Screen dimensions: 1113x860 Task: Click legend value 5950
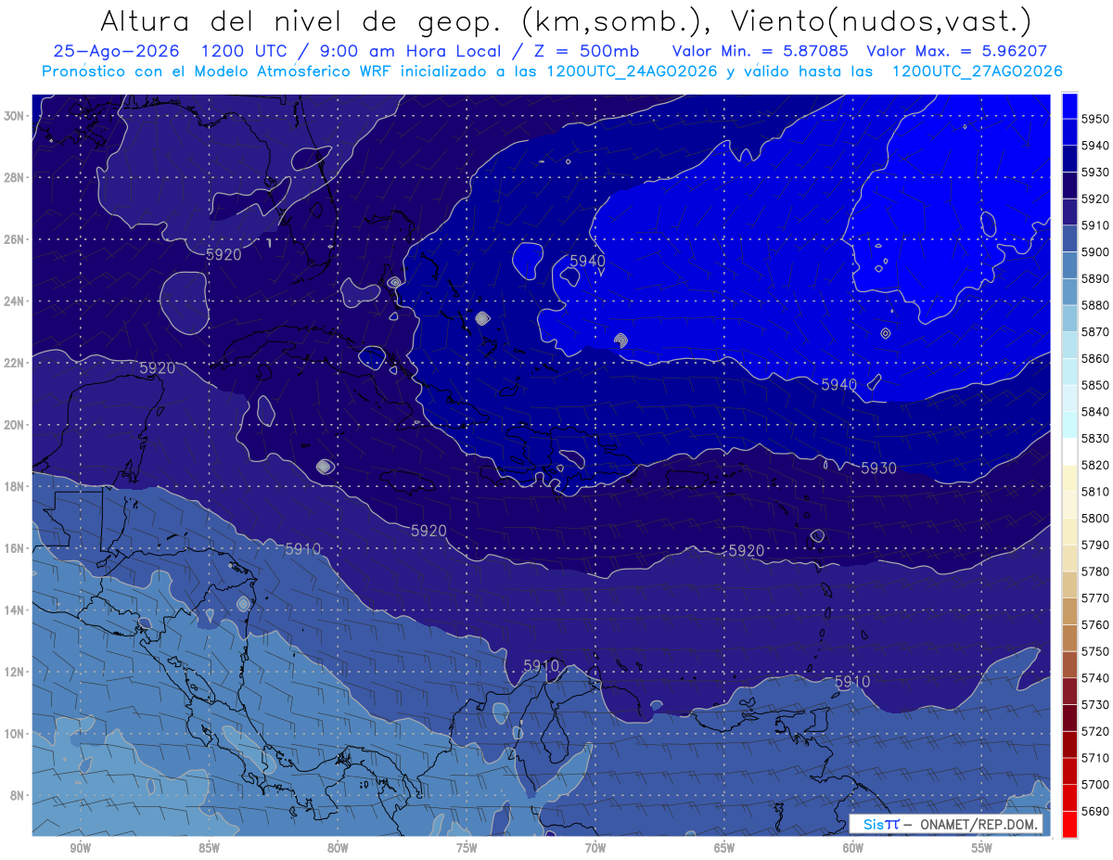(1095, 119)
